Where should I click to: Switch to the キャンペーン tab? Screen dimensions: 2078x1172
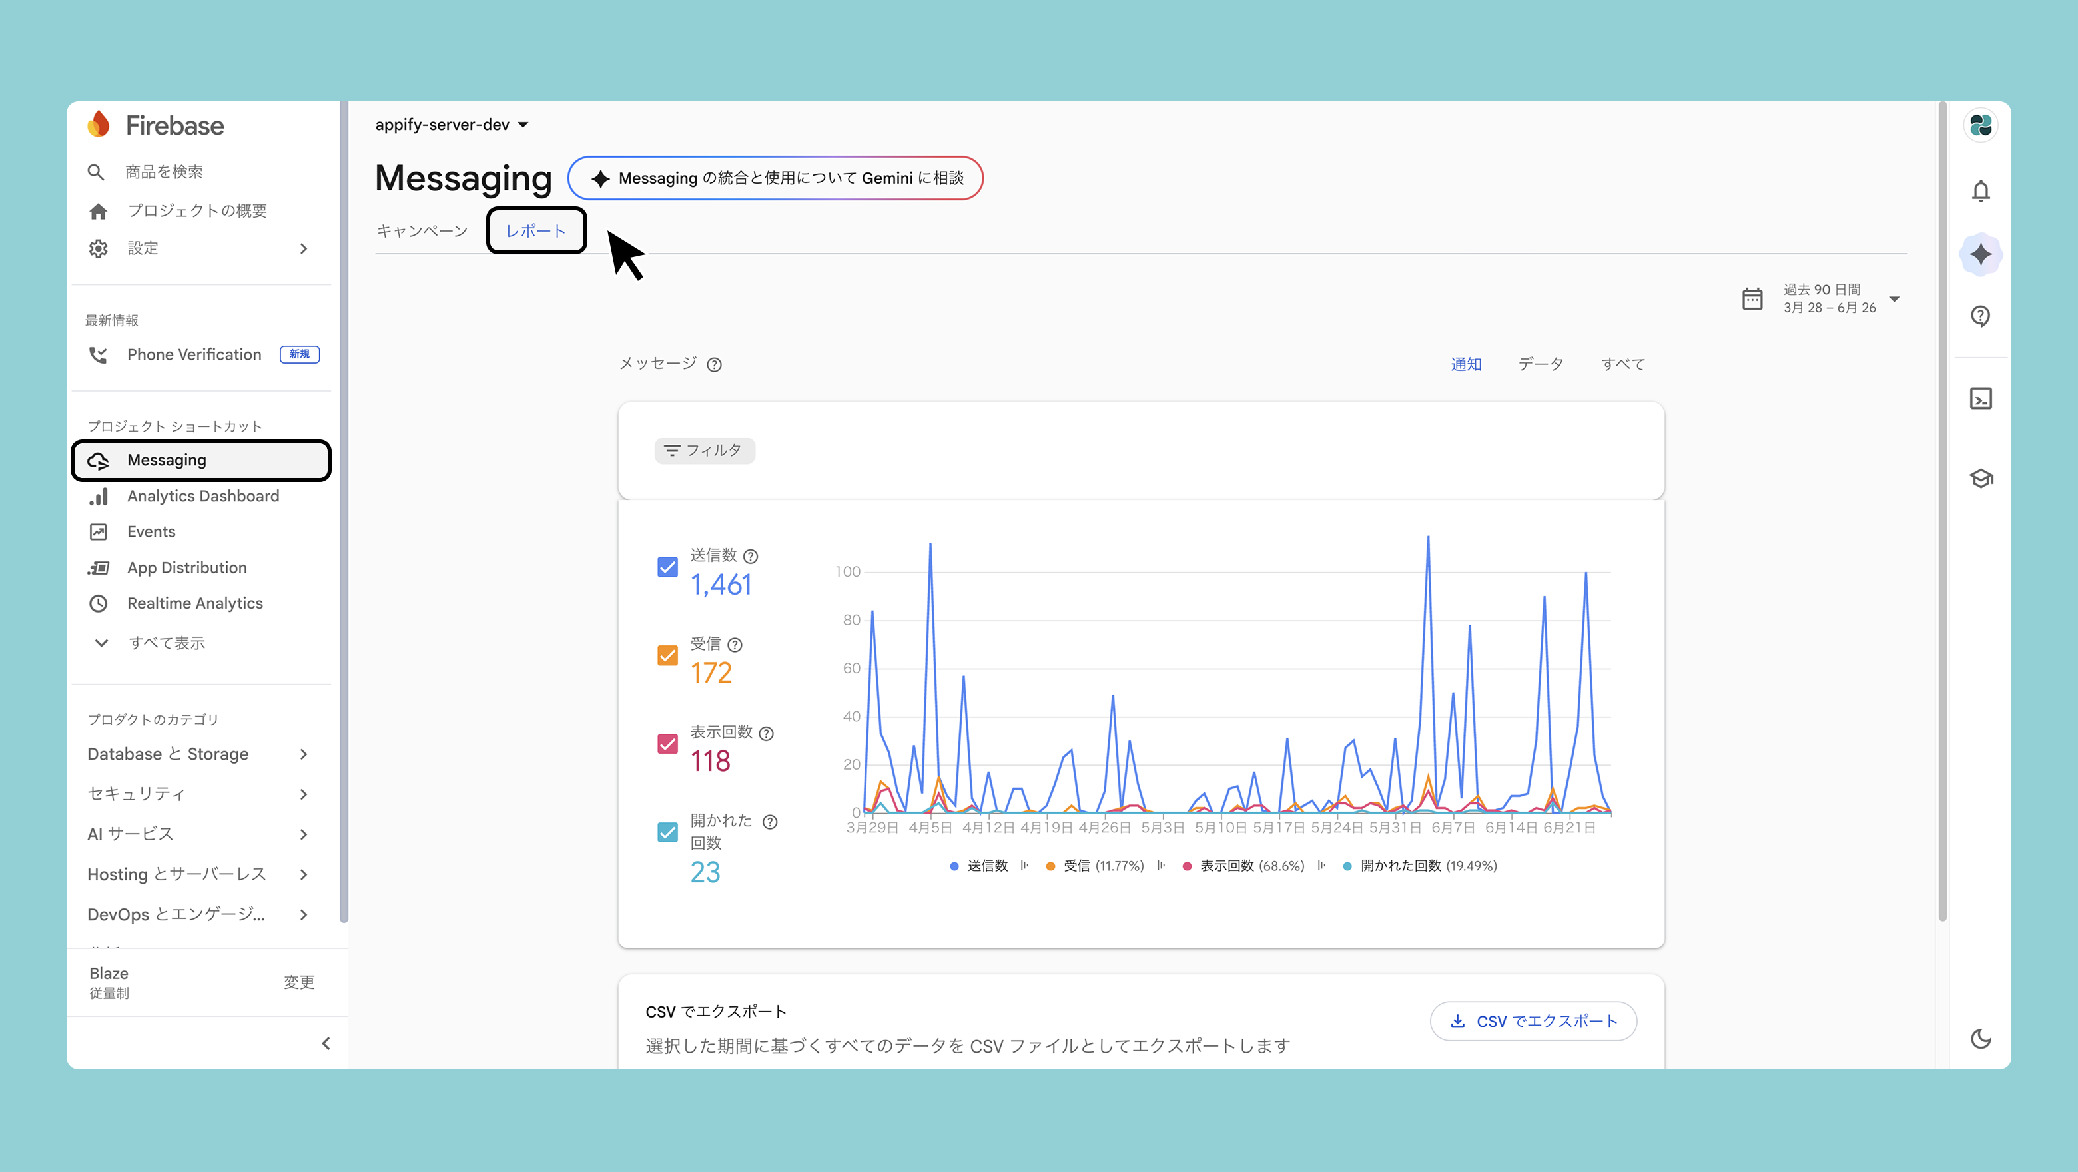pyautogui.click(x=422, y=232)
